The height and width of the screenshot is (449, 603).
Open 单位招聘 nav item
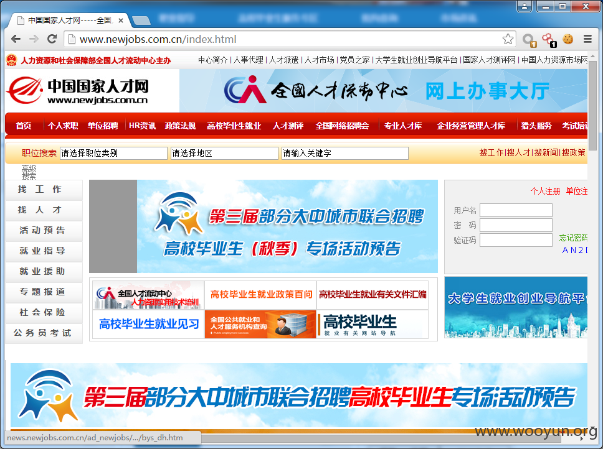click(x=103, y=126)
